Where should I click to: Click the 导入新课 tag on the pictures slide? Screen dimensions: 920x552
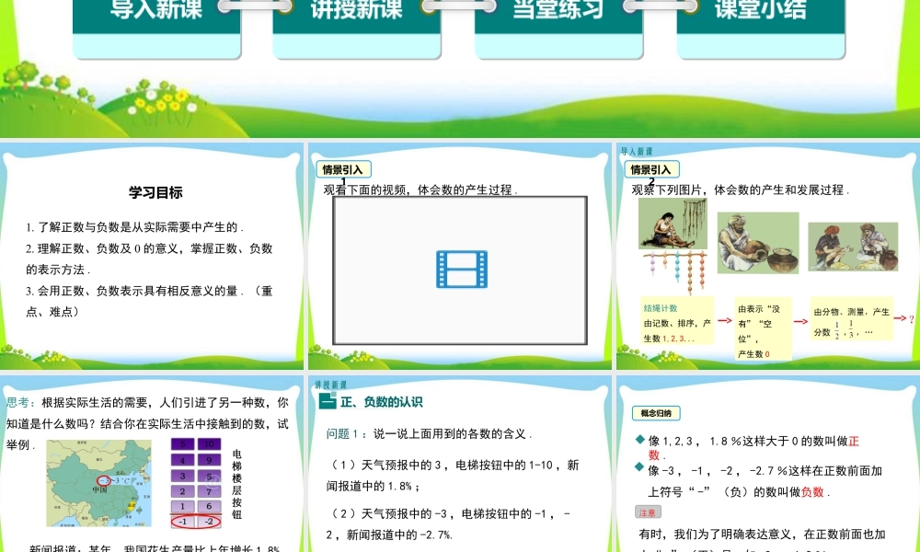click(638, 153)
